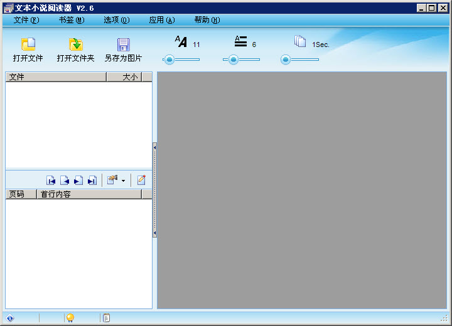Open the dropdown arrow beside the hand-and-page icon
The image size is (452, 326).
click(x=123, y=181)
